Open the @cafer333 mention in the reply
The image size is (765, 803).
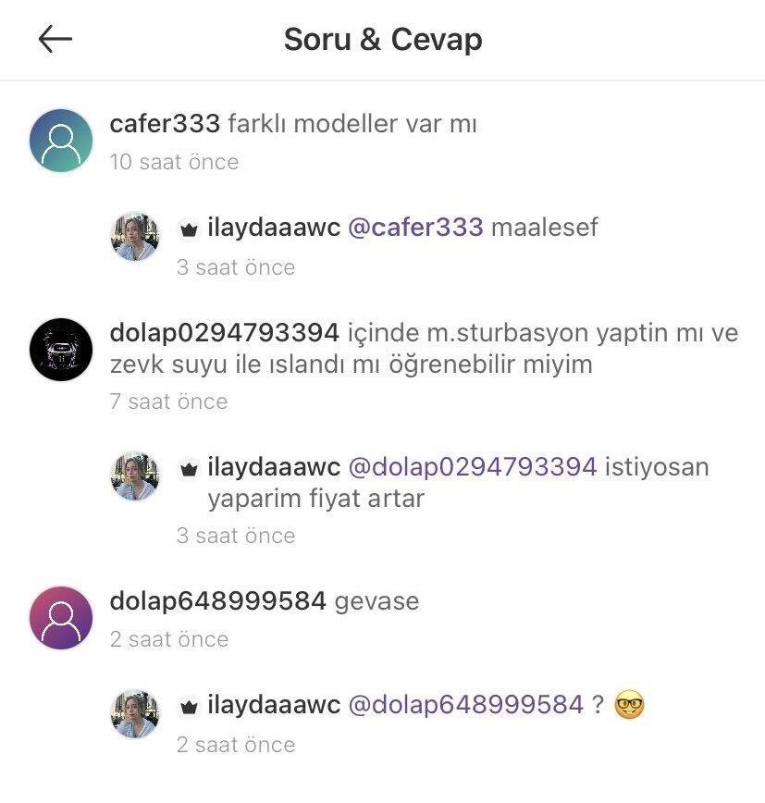coord(415,228)
